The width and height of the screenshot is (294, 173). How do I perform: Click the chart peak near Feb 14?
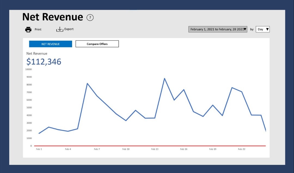(x=164, y=78)
